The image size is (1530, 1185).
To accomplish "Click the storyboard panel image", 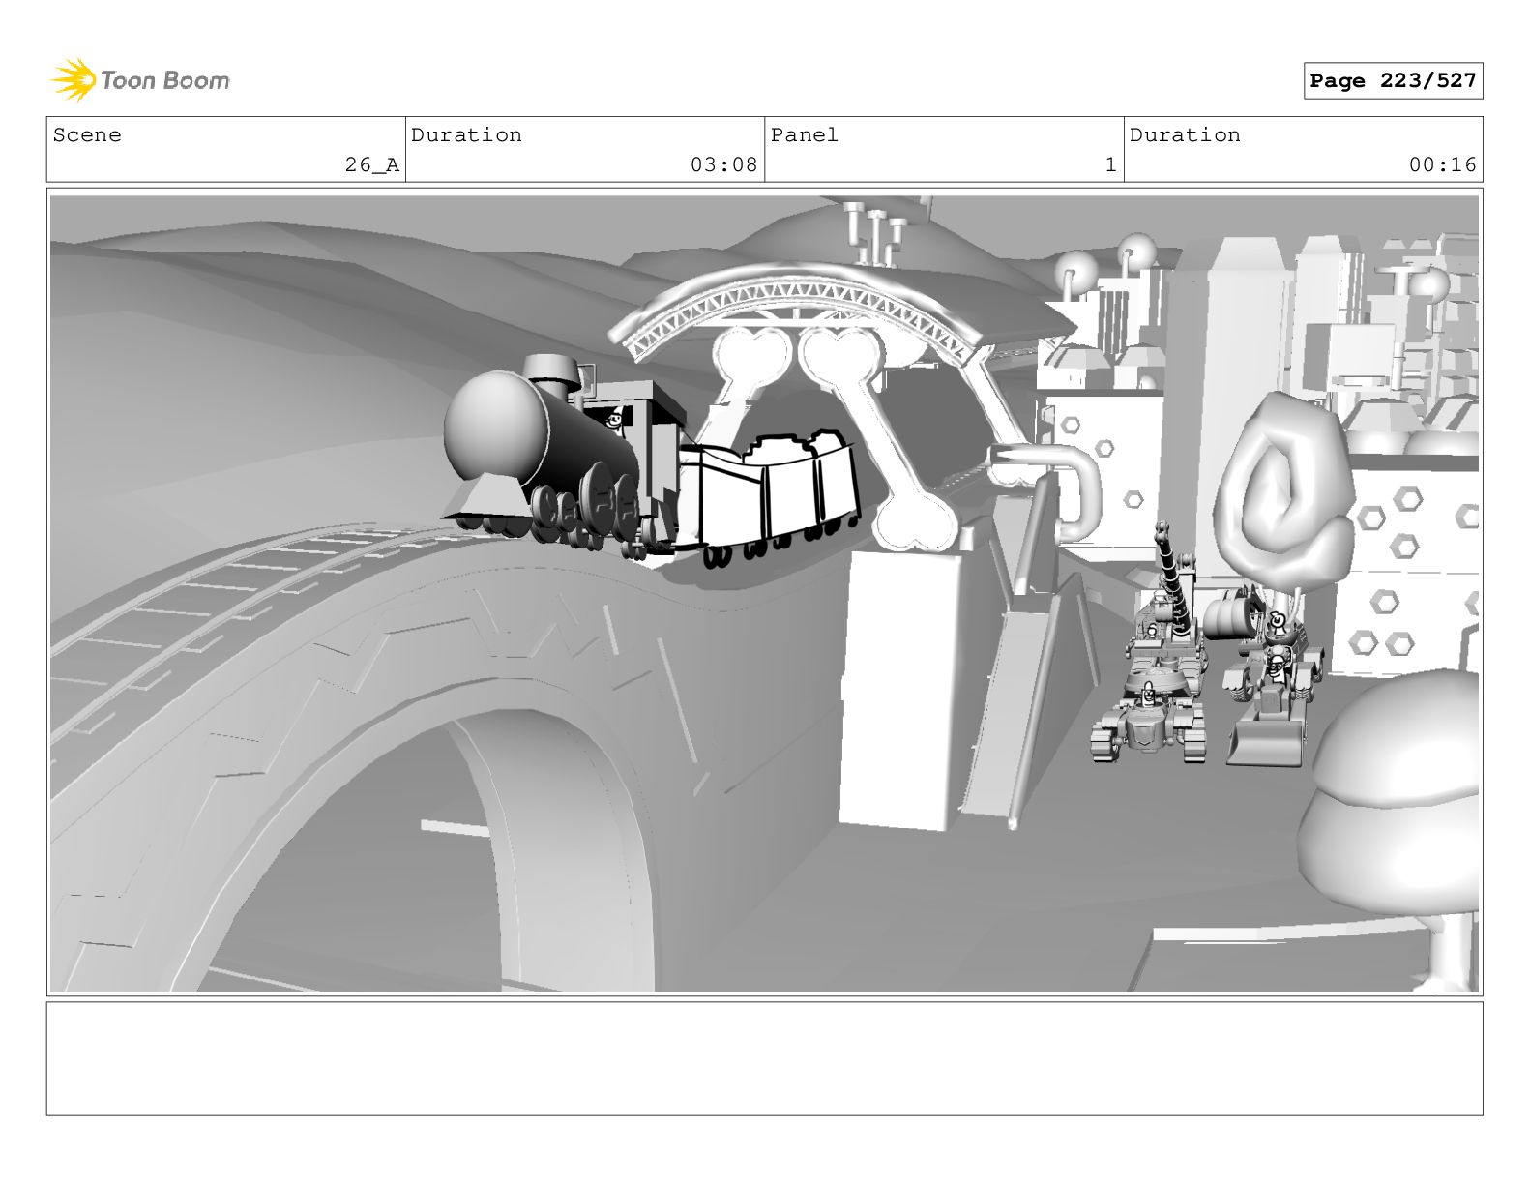I will tap(764, 593).
